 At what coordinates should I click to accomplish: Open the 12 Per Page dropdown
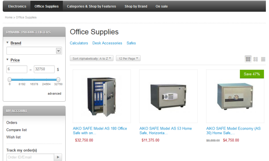pos(128,59)
